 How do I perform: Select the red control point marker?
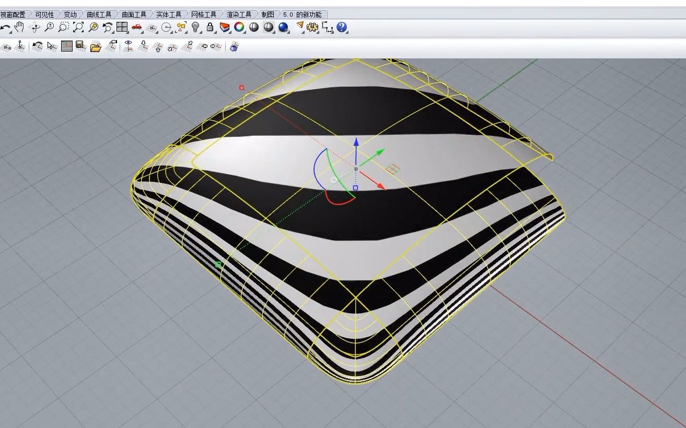pos(241,88)
